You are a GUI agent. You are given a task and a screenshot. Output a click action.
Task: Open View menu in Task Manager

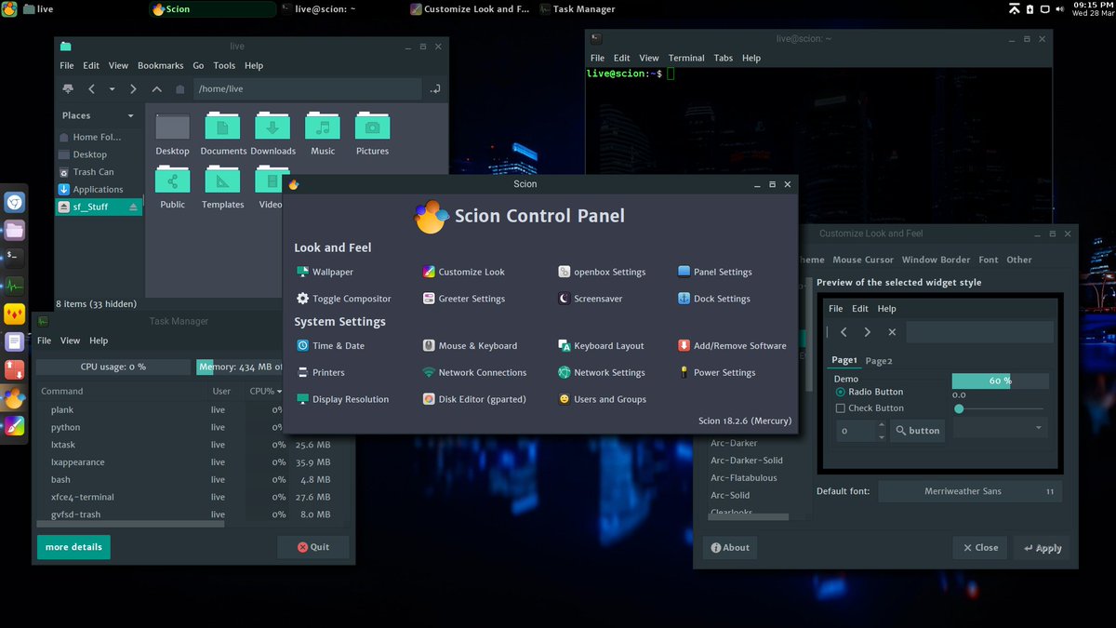70,341
